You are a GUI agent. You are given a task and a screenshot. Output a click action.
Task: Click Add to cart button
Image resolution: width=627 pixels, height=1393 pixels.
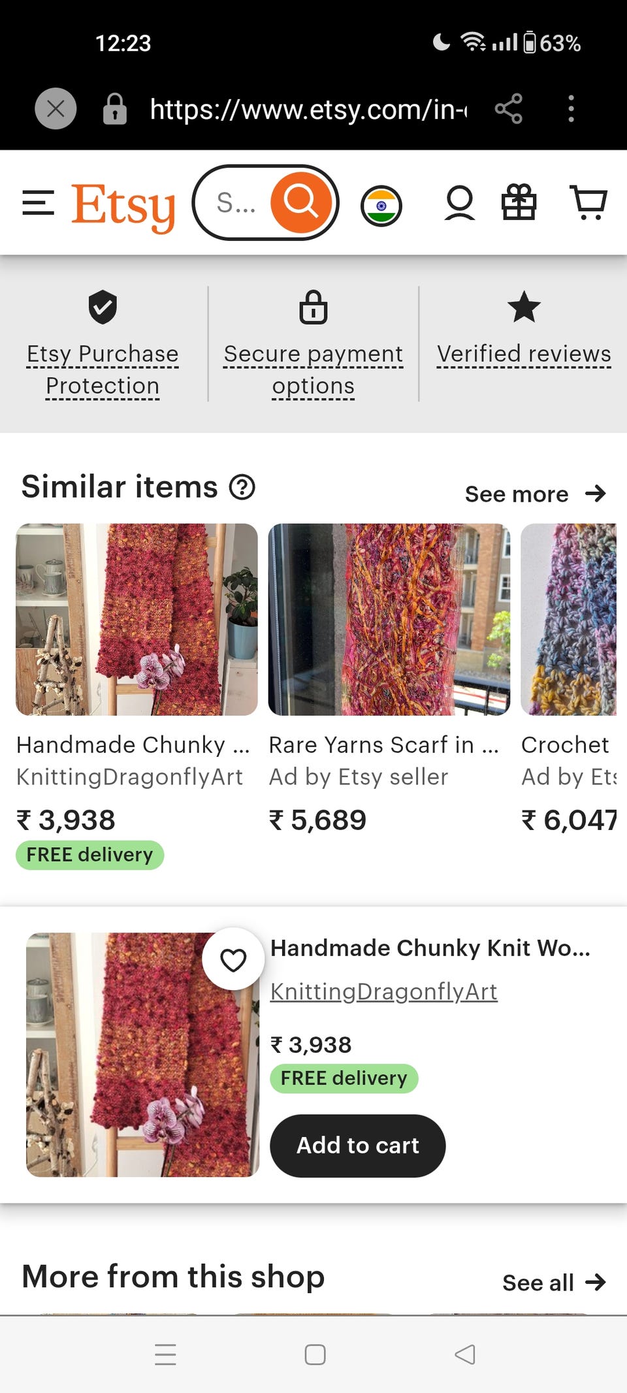point(358,1145)
